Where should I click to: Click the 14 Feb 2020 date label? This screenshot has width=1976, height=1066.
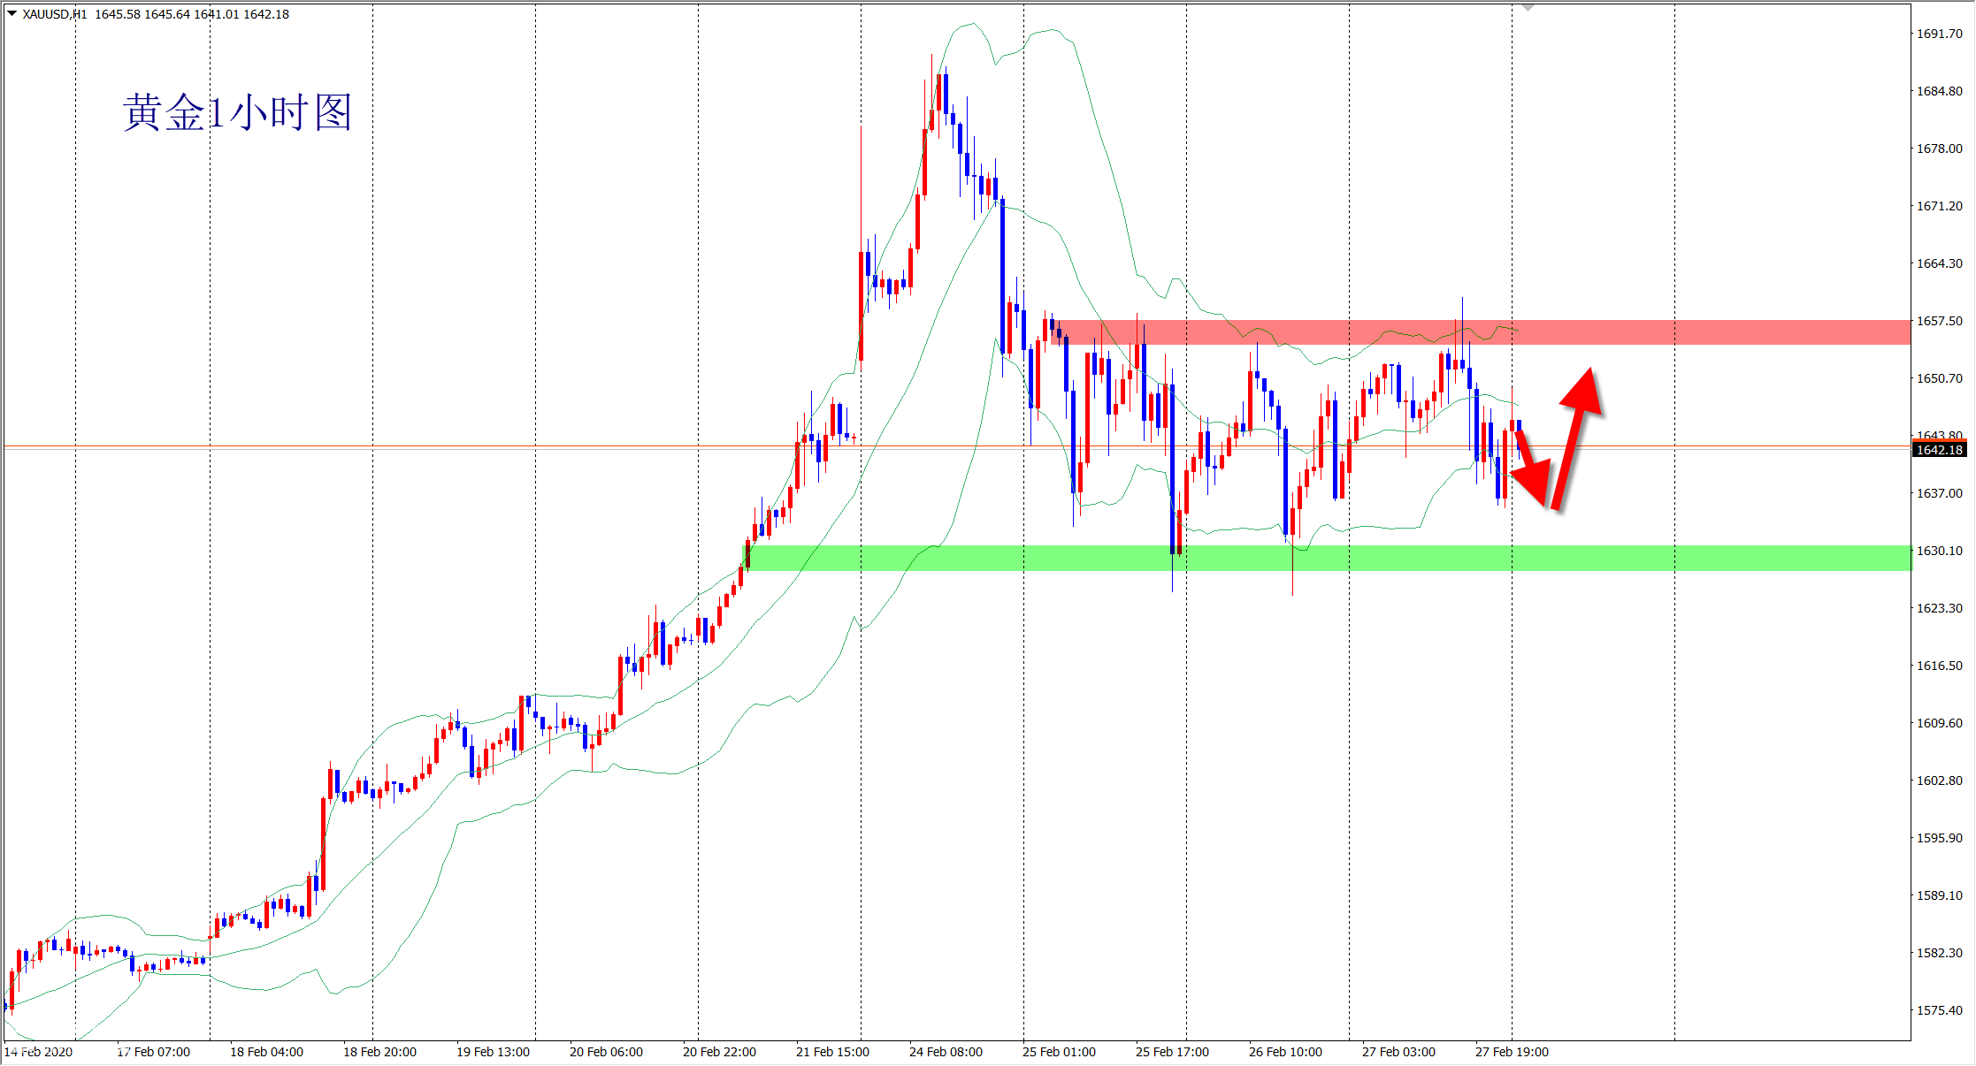pos(38,1052)
